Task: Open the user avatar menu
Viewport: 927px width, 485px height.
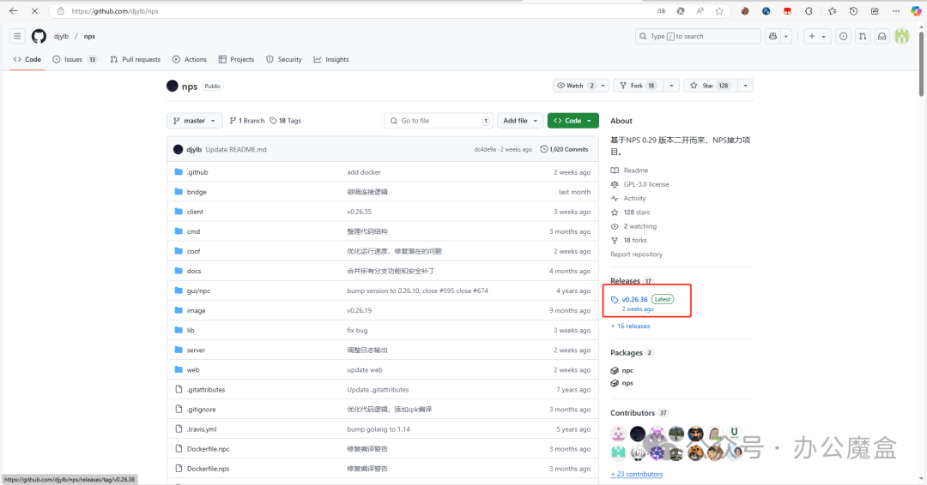Action: [x=901, y=36]
